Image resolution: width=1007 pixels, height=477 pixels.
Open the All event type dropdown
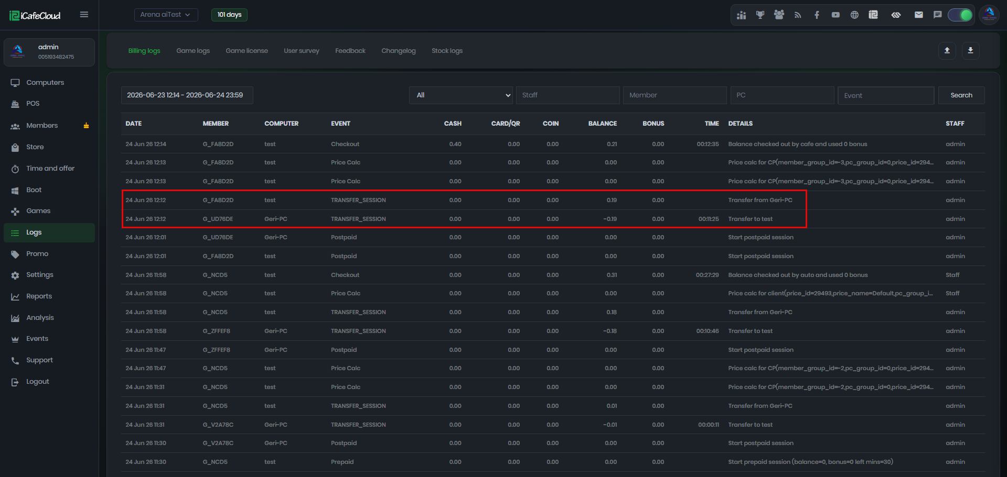pos(461,95)
